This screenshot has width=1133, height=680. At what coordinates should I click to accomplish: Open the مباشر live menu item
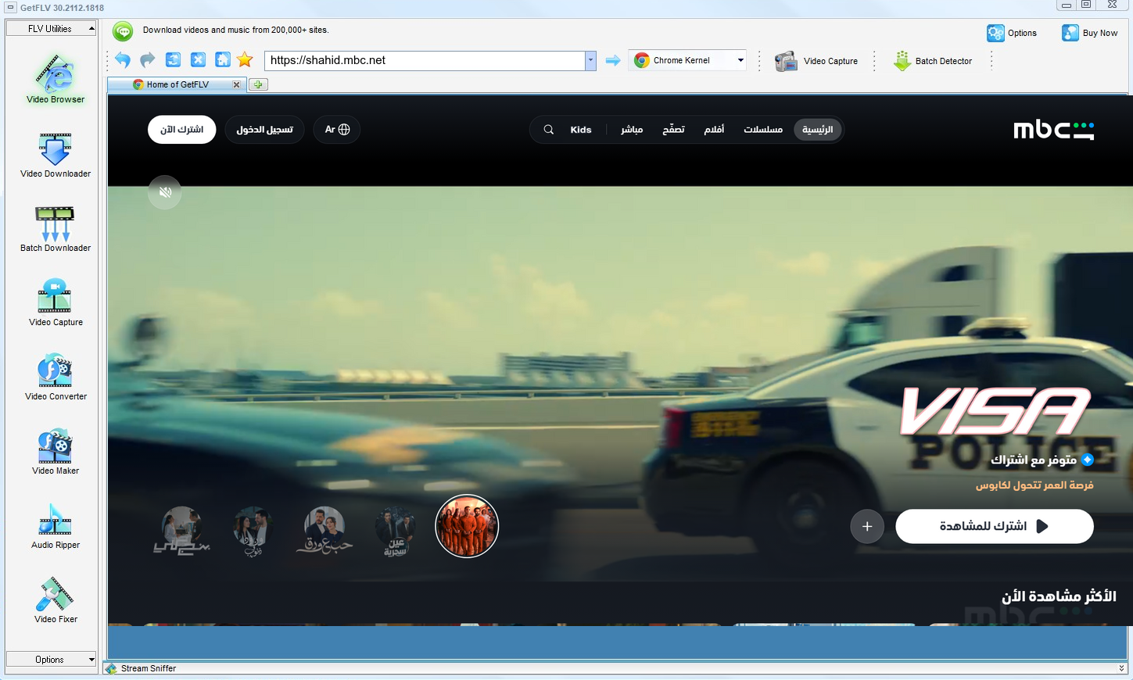coord(632,130)
